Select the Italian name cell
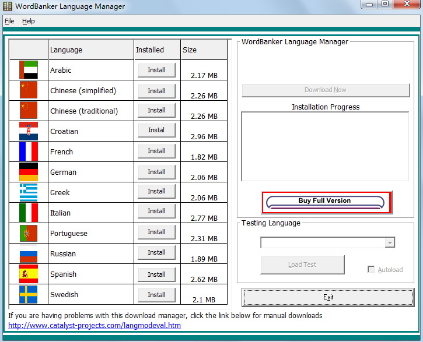 91,213
